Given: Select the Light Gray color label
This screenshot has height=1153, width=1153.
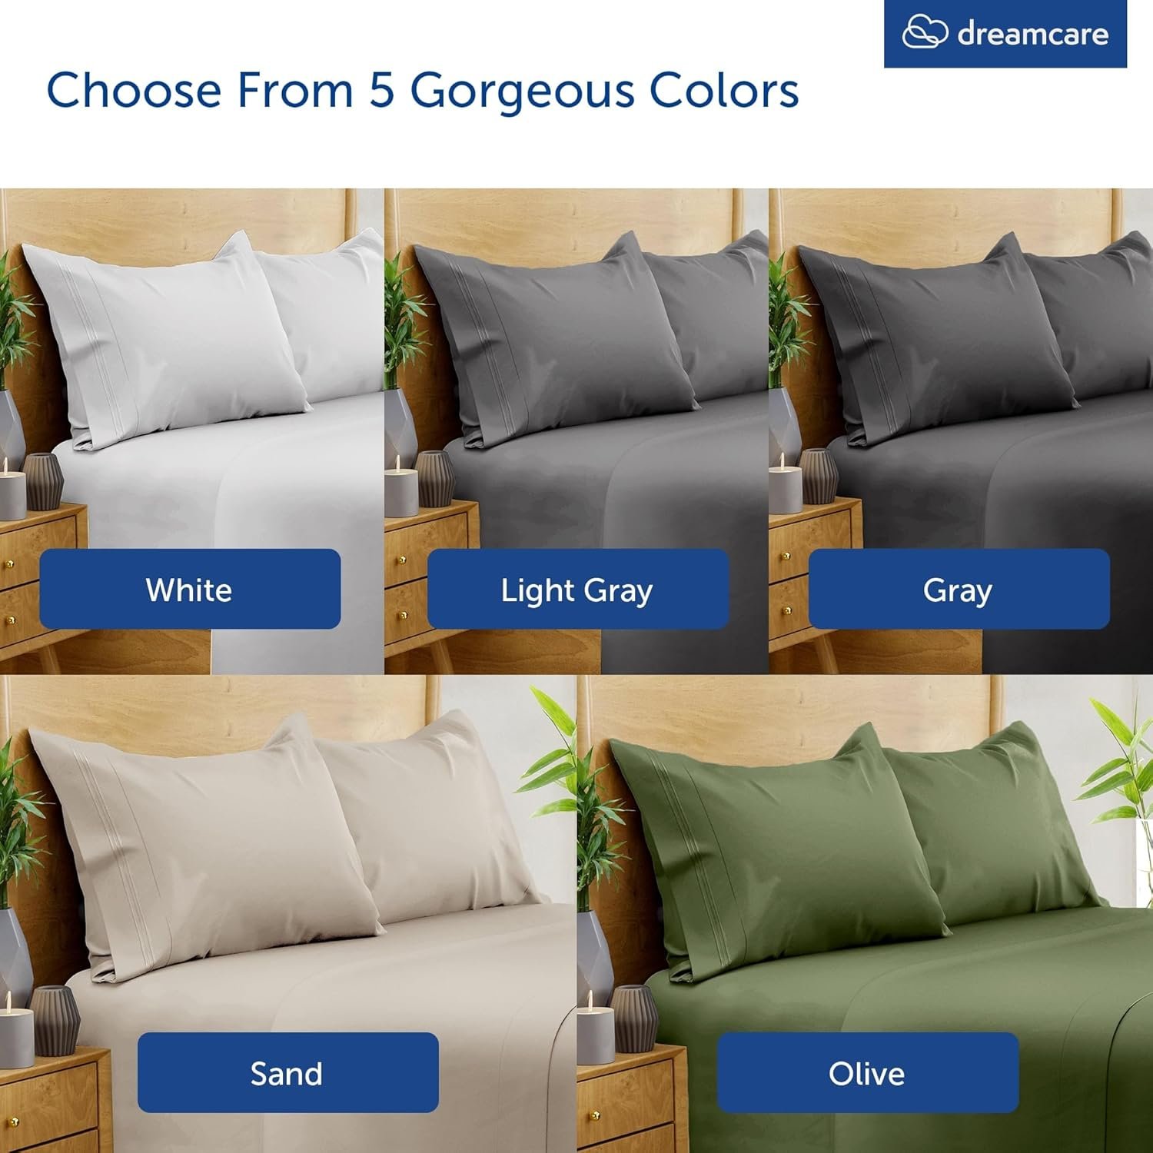Looking at the screenshot, I should coord(578,590).
